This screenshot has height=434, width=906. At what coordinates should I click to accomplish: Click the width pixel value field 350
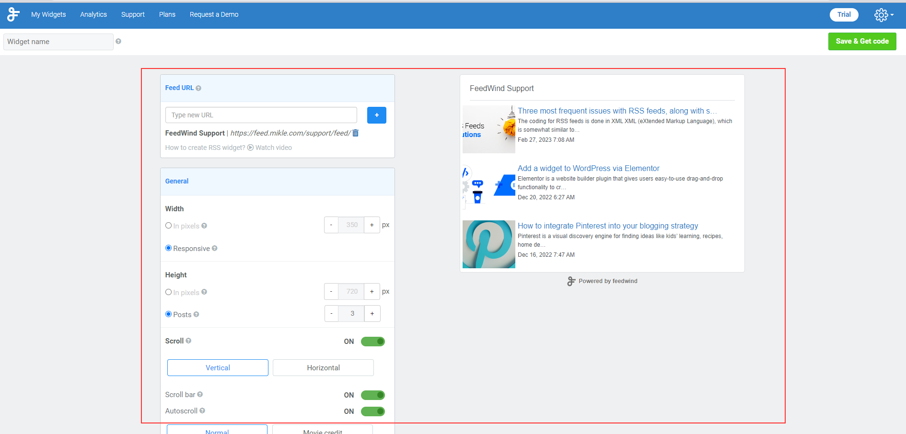[351, 225]
